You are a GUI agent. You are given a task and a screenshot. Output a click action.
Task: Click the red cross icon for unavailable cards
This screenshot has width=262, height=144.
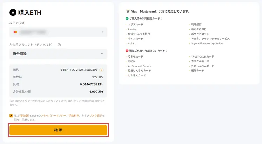pyautogui.click(x=127, y=51)
